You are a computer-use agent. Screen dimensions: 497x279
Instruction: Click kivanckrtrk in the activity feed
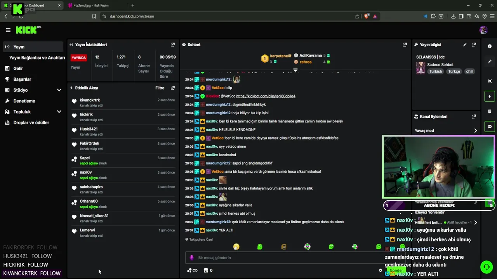[90, 100]
